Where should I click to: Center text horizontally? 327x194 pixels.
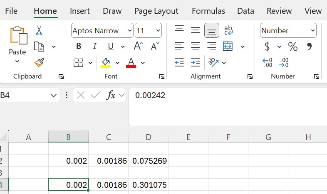point(196,46)
